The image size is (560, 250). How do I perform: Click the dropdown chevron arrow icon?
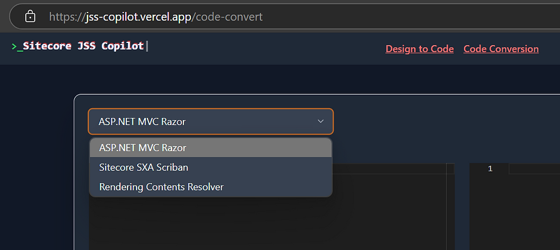click(x=321, y=121)
